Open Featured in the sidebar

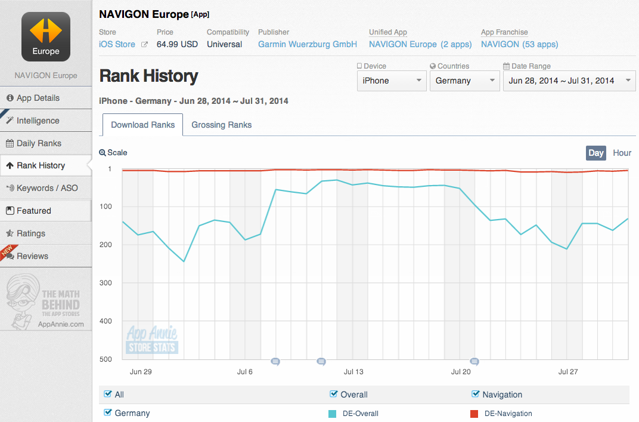tap(46, 211)
